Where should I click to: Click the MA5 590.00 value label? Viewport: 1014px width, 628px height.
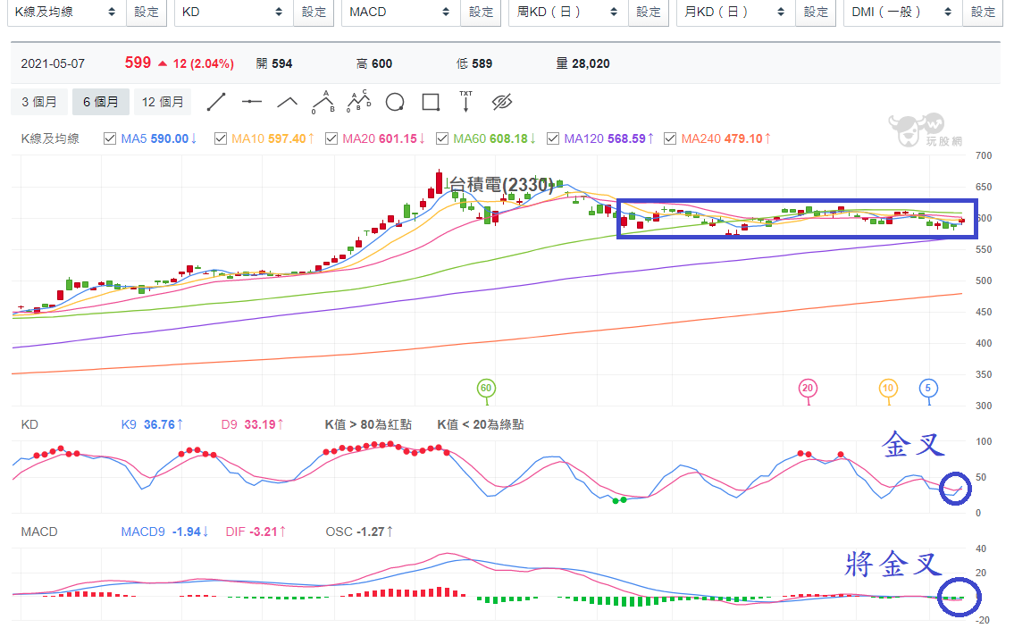coord(159,138)
